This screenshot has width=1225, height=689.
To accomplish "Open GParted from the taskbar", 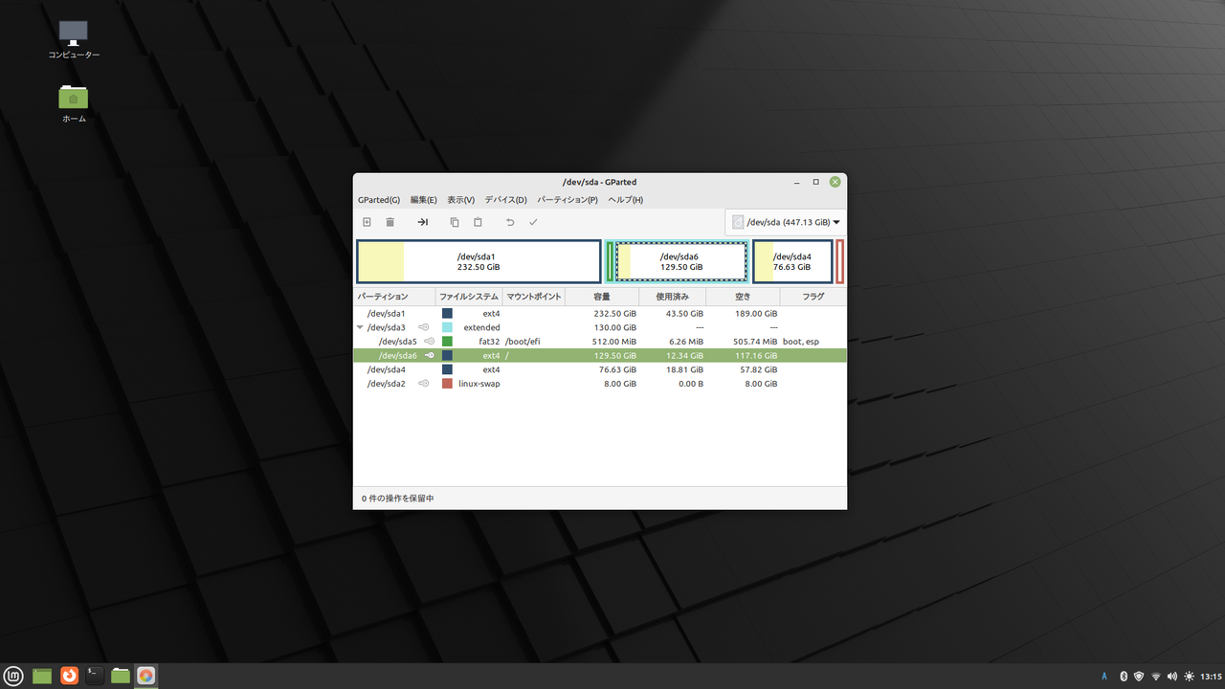I will point(145,675).
